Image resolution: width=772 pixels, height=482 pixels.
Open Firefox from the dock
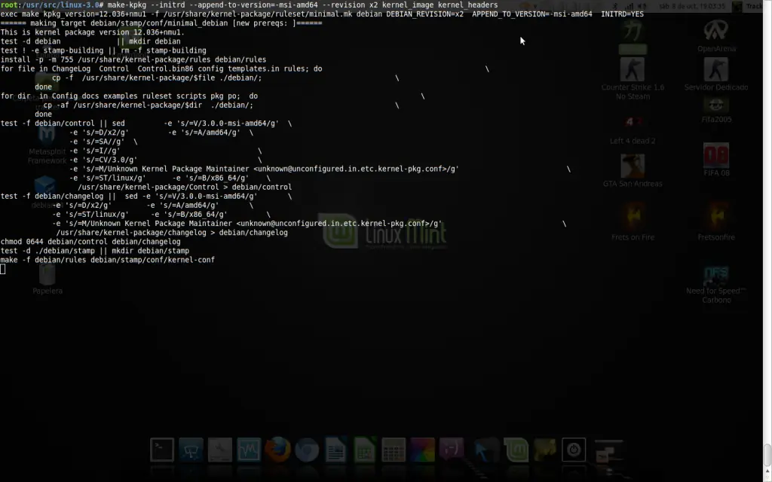277,450
